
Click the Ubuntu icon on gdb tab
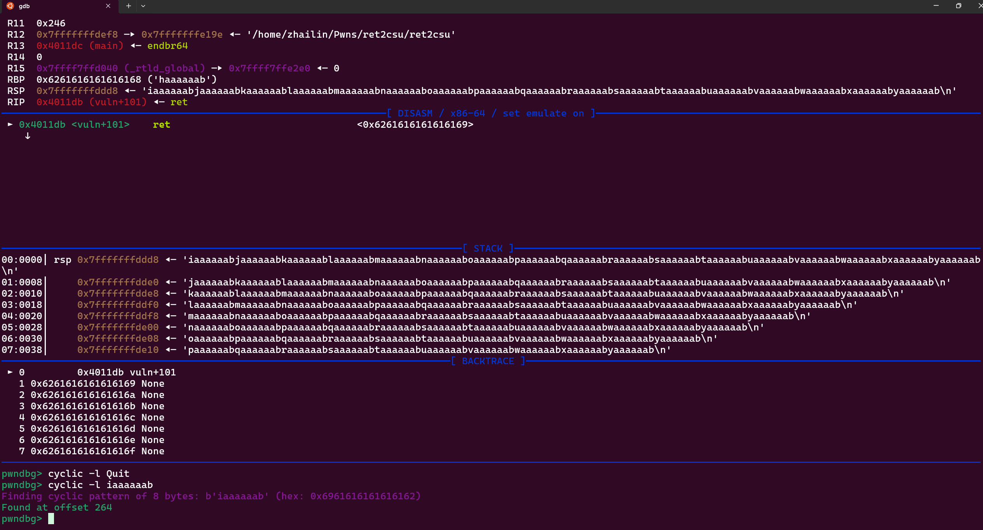[10, 6]
